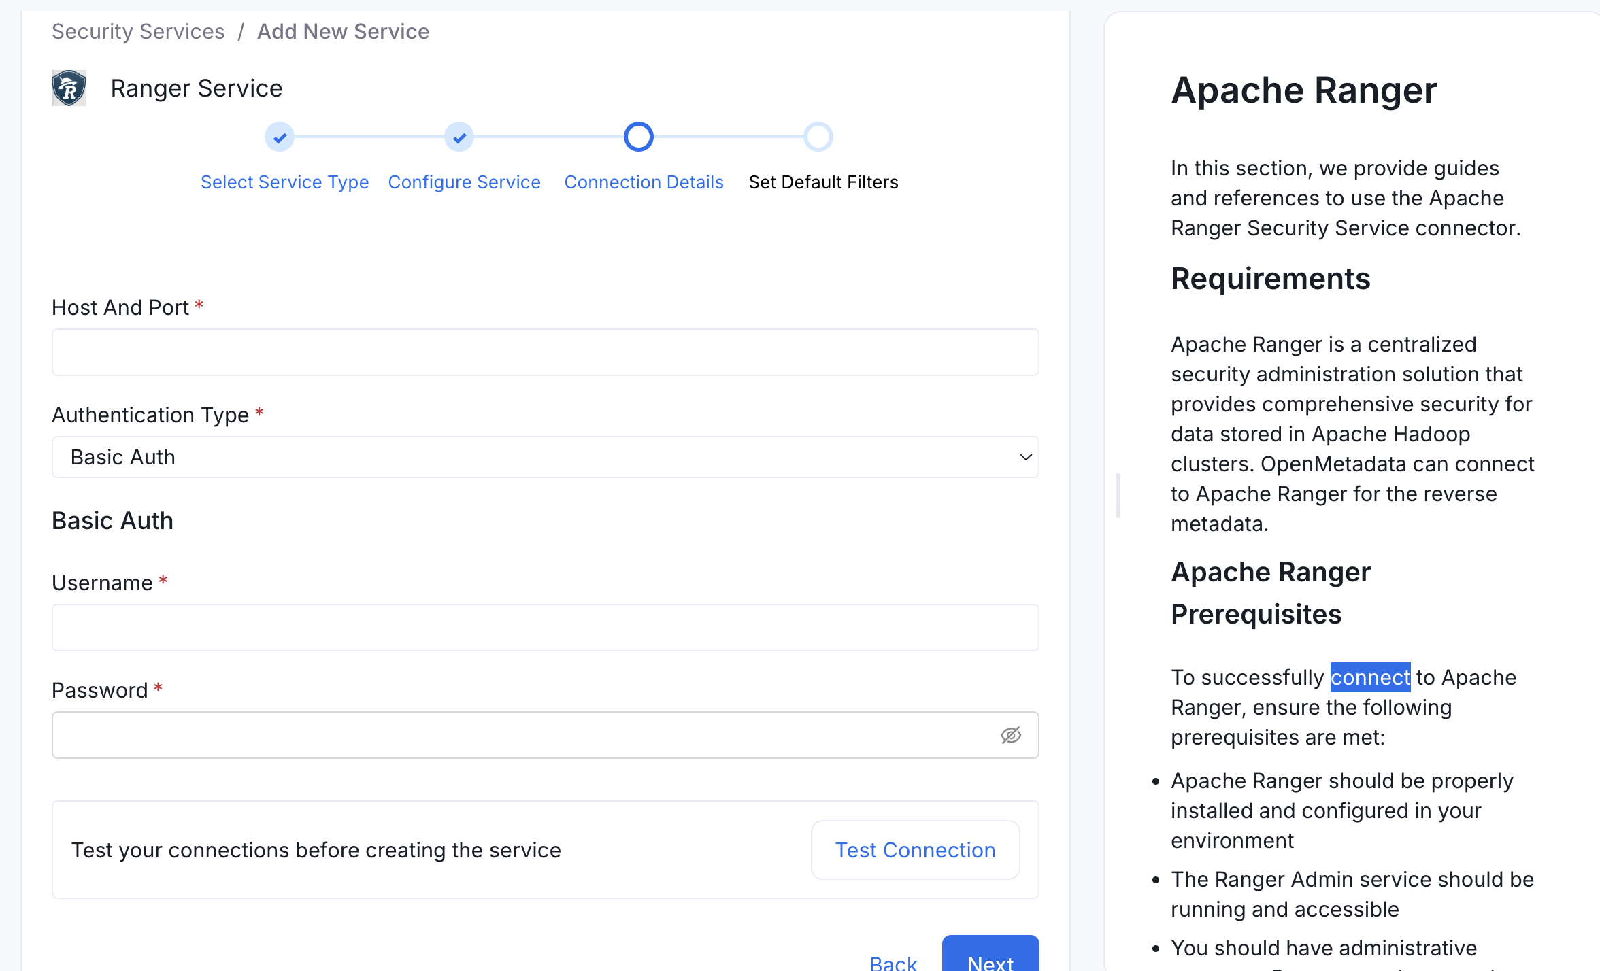The height and width of the screenshot is (971, 1600).
Task: Click the checkmark icon on Select Service Type step
Action: point(279,137)
